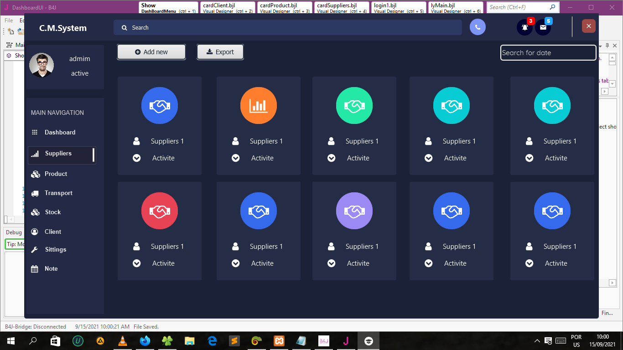Open XAMPP from the taskbar
This screenshot has width=623, height=350.
(x=279, y=341)
